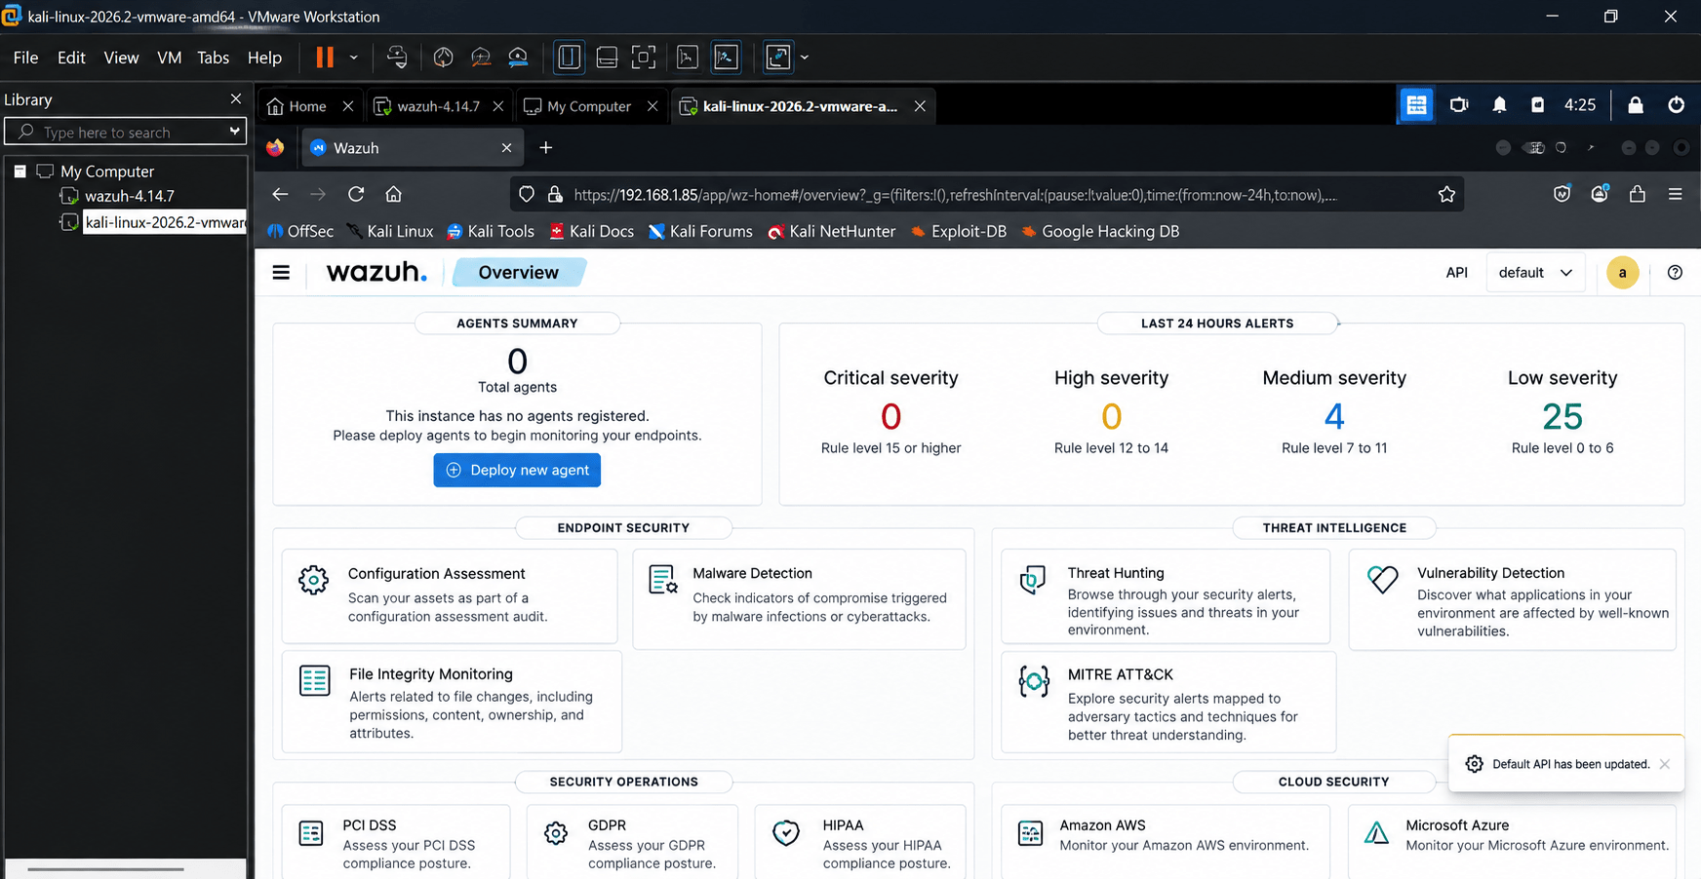Click the Deploy new agent button
1701x879 pixels.
point(517,470)
